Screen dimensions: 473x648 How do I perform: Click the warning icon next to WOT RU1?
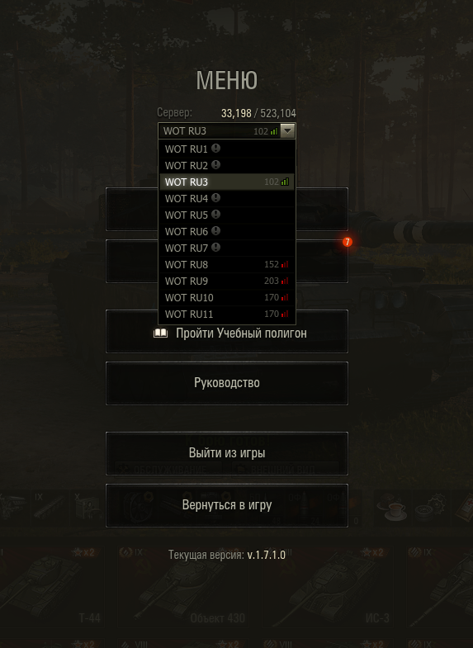tap(215, 149)
